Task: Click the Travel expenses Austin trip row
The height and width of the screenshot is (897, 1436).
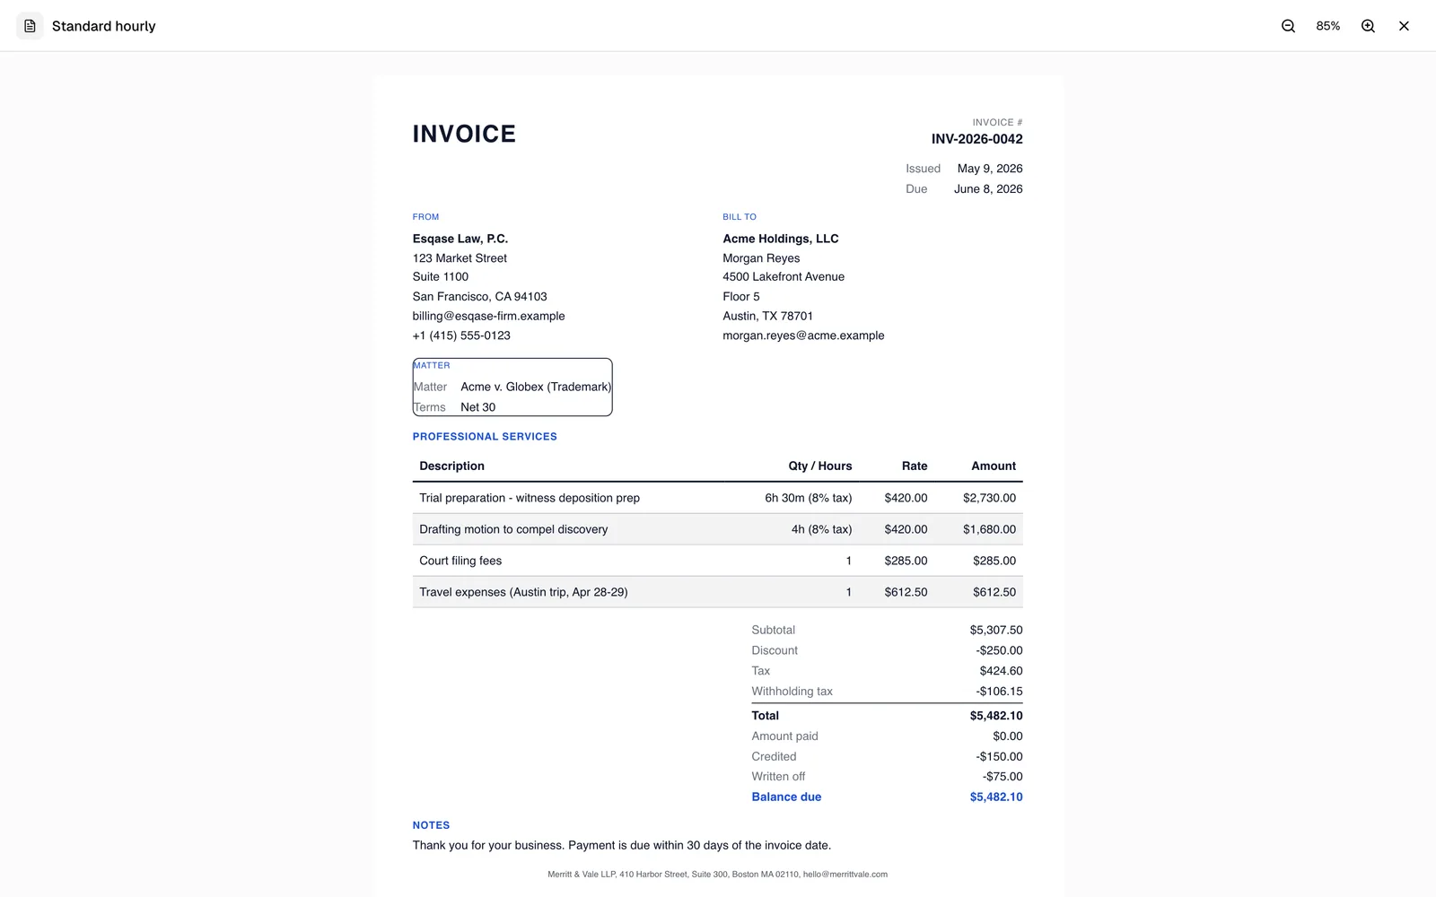Action: (x=717, y=592)
